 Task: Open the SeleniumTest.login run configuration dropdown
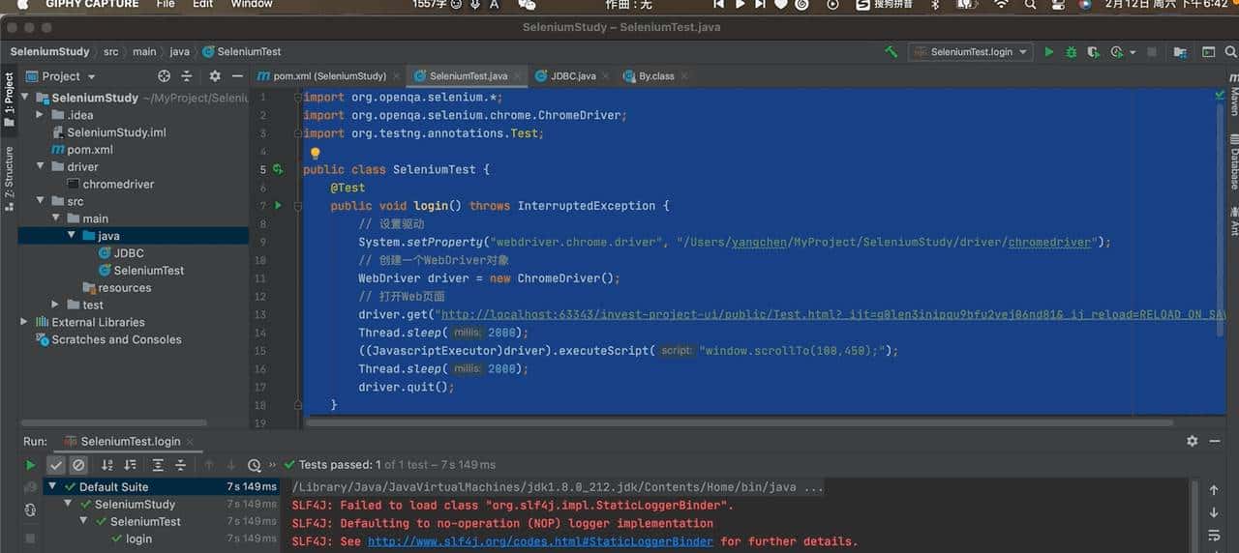970,52
